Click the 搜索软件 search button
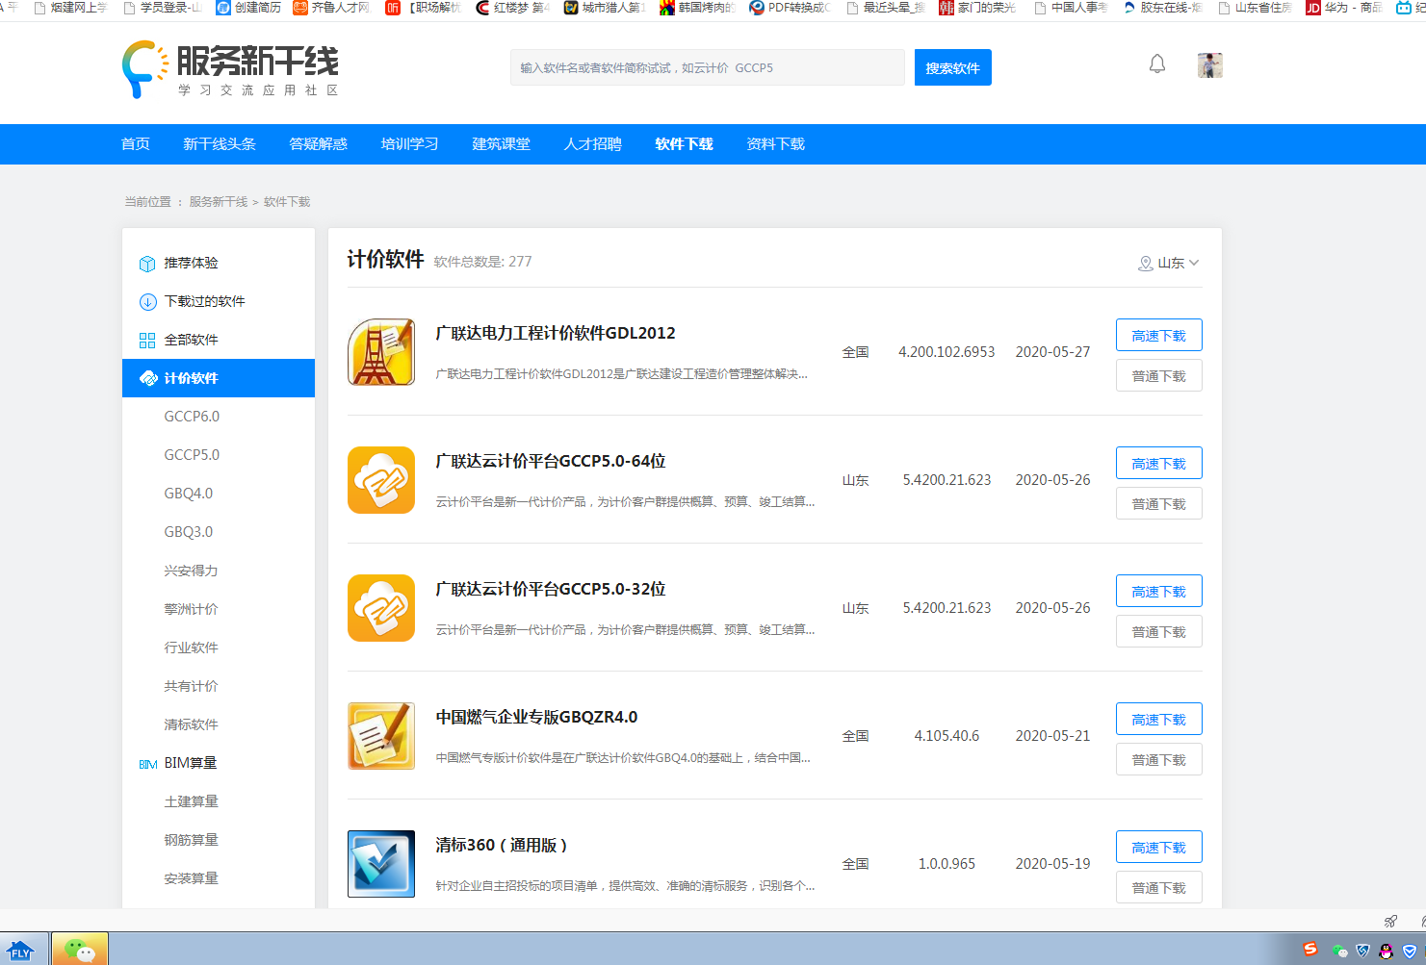Viewport: 1426px width, 965px height. 953,67
